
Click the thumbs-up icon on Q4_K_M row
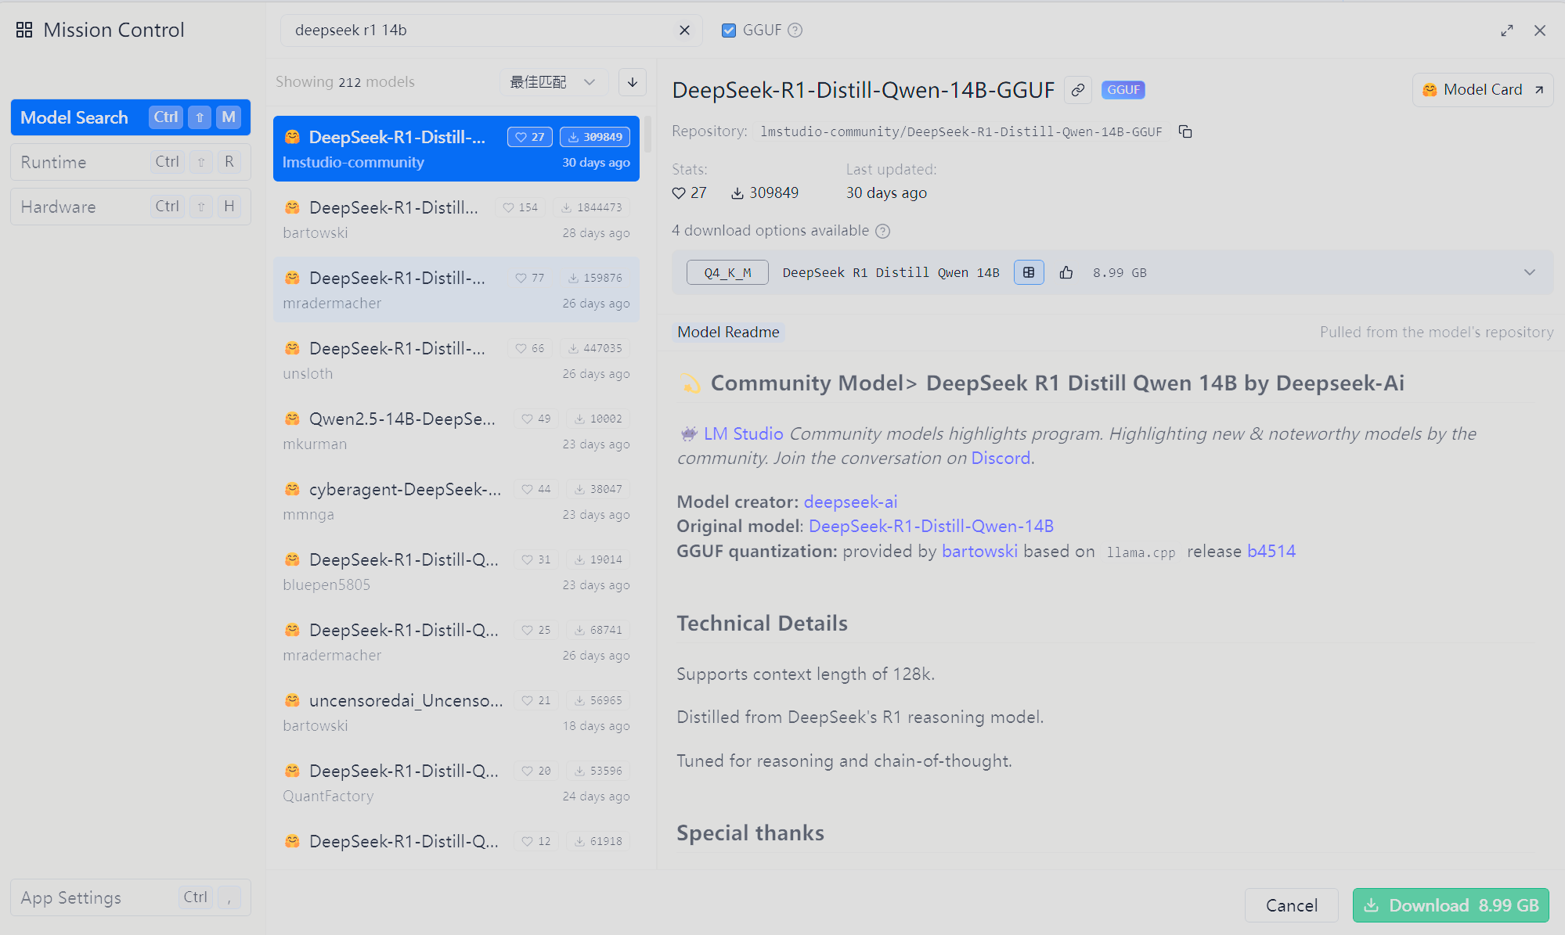tap(1066, 272)
